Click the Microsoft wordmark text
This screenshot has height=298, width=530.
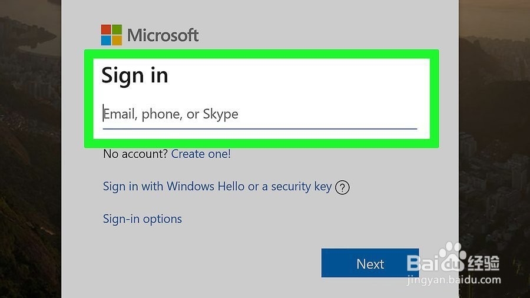(x=163, y=35)
